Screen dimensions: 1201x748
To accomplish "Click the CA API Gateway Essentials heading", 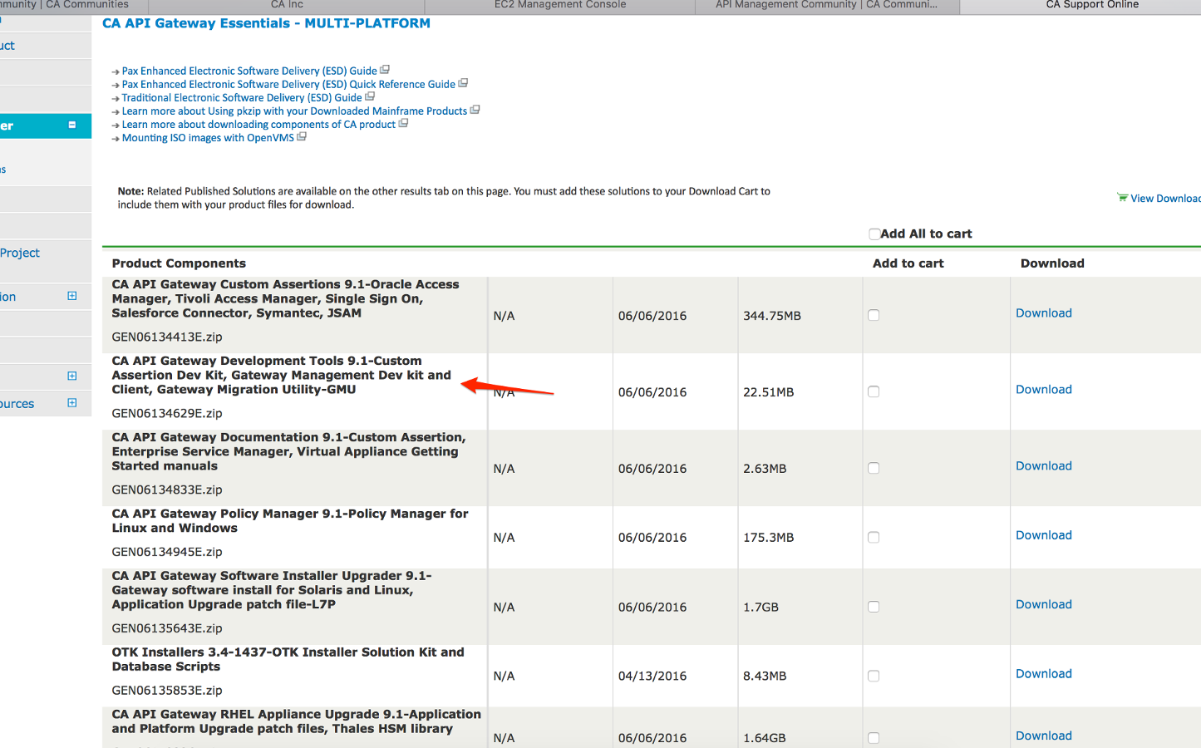I will [266, 23].
